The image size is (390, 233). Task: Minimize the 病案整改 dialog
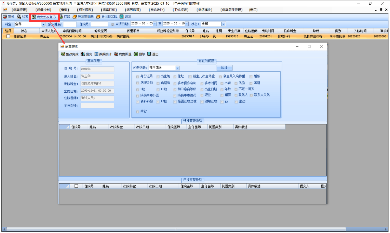(x=297, y=46)
